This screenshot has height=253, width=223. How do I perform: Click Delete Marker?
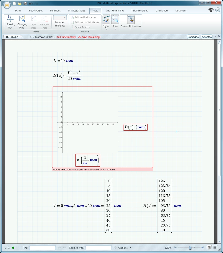pyautogui.click(x=80, y=27)
